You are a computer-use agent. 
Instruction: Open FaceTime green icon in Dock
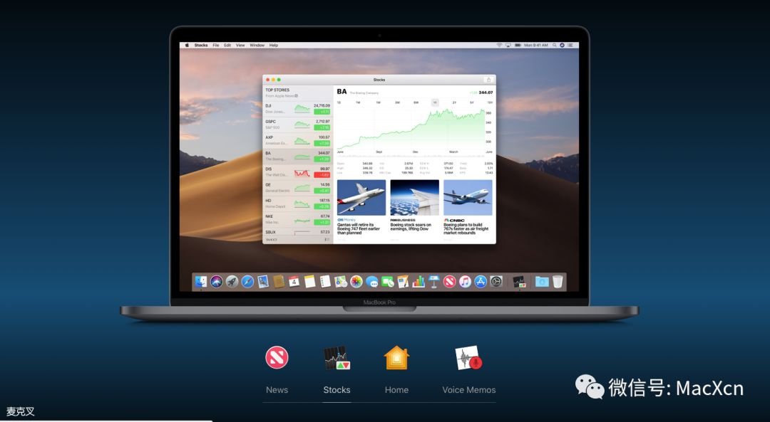[x=387, y=281]
